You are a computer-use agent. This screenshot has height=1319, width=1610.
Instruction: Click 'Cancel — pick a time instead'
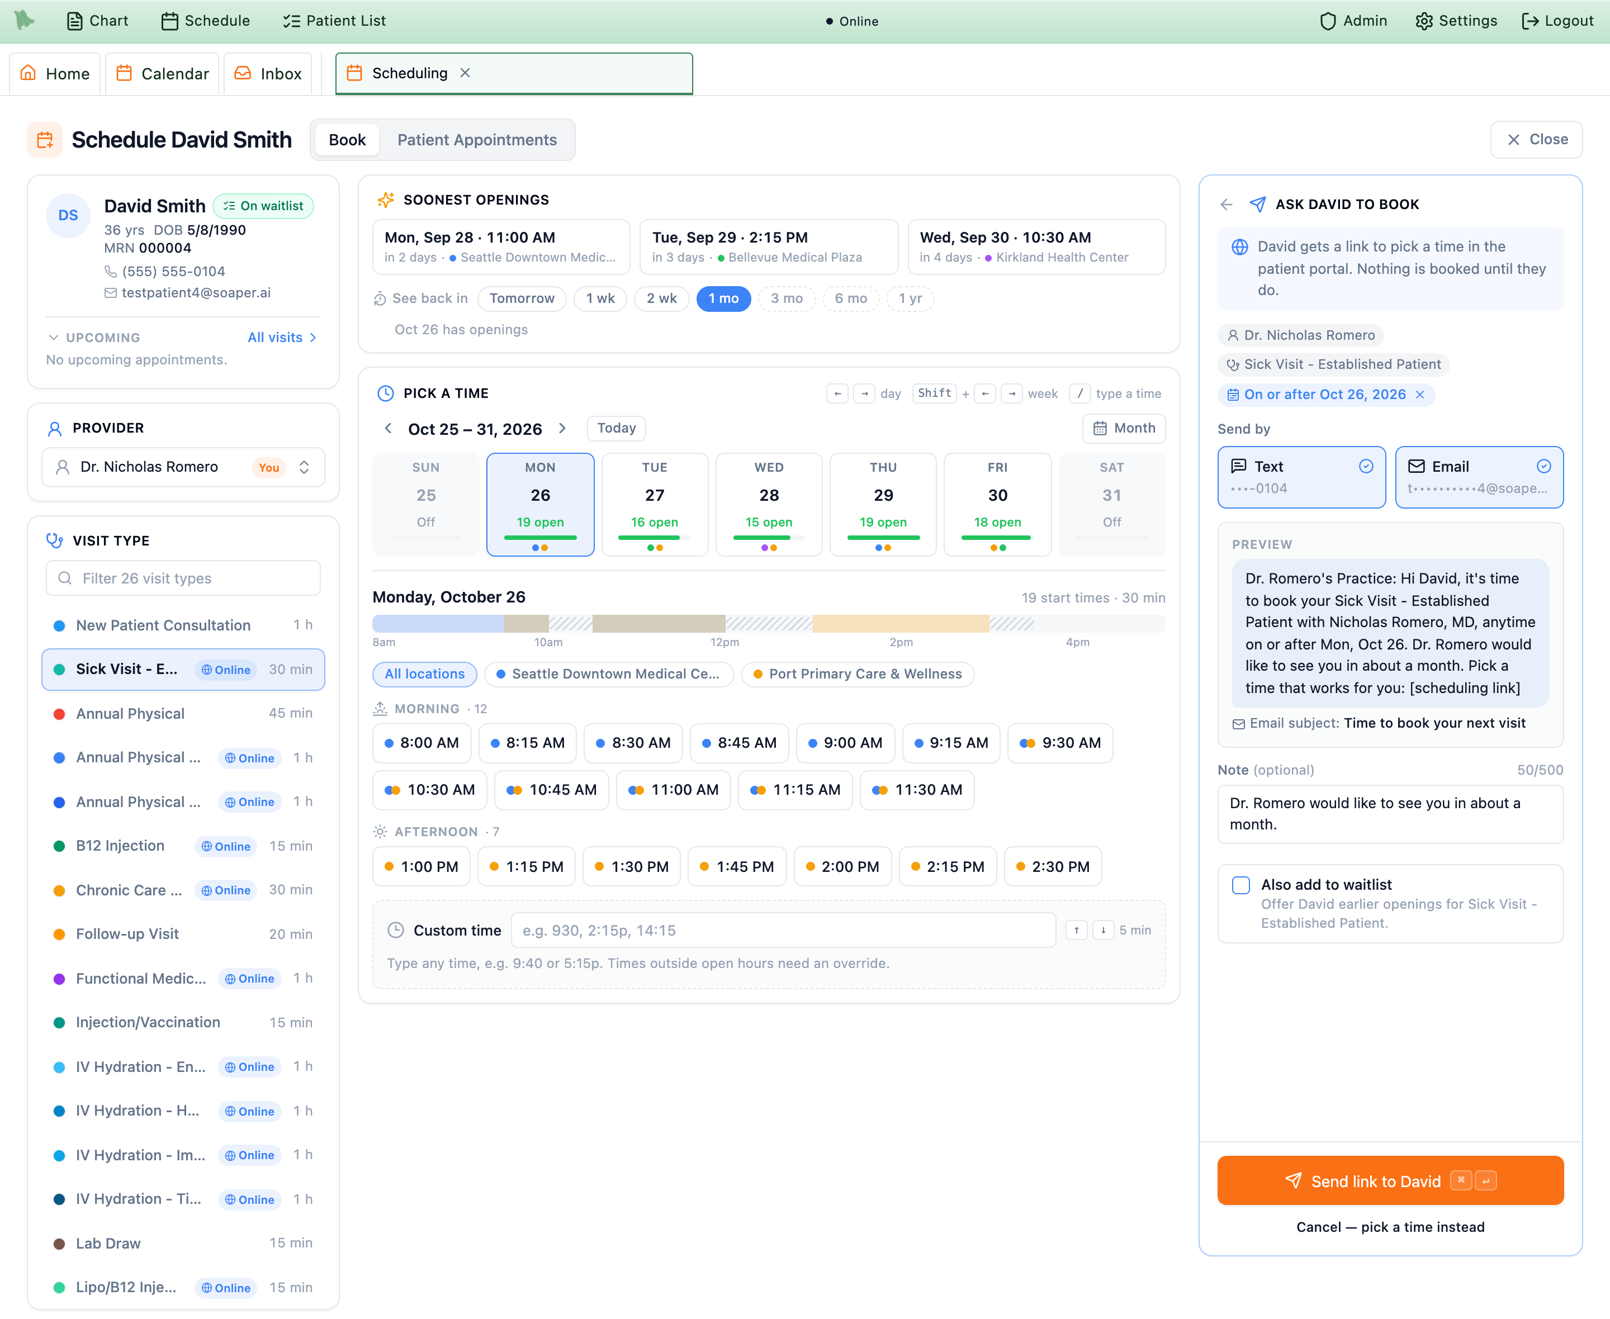click(1390, 1227)
